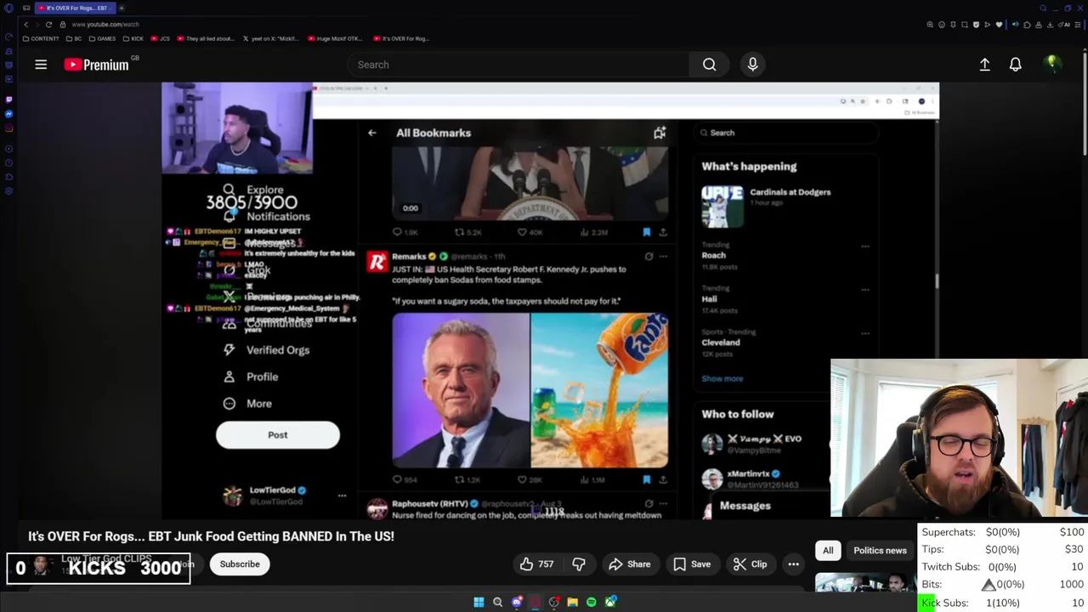Click the YouTube search field

(518, 65)
